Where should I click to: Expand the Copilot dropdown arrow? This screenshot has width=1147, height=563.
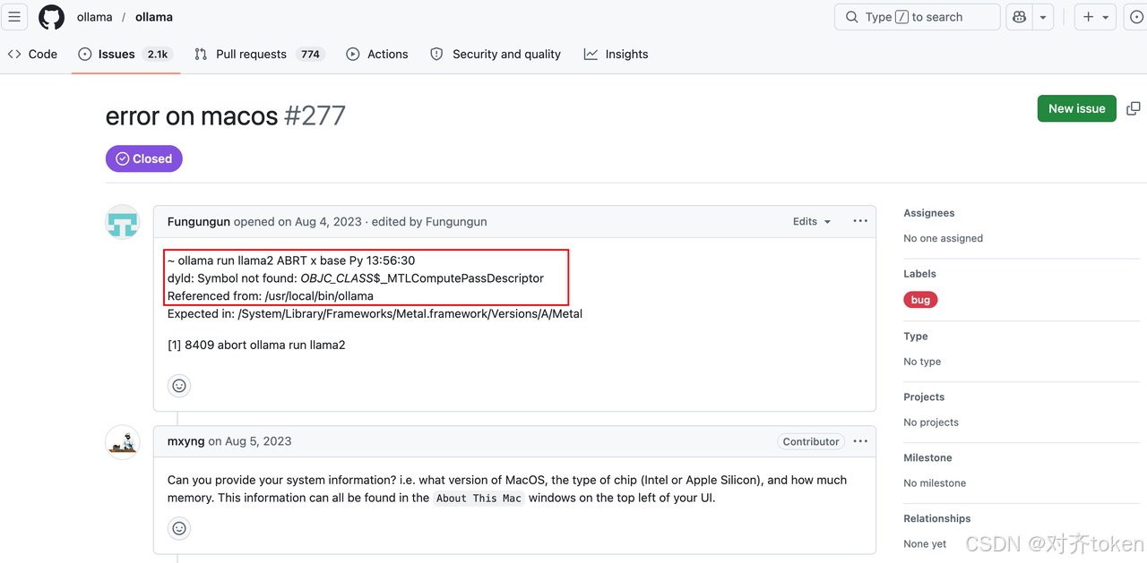click(x=1042, y=17)
